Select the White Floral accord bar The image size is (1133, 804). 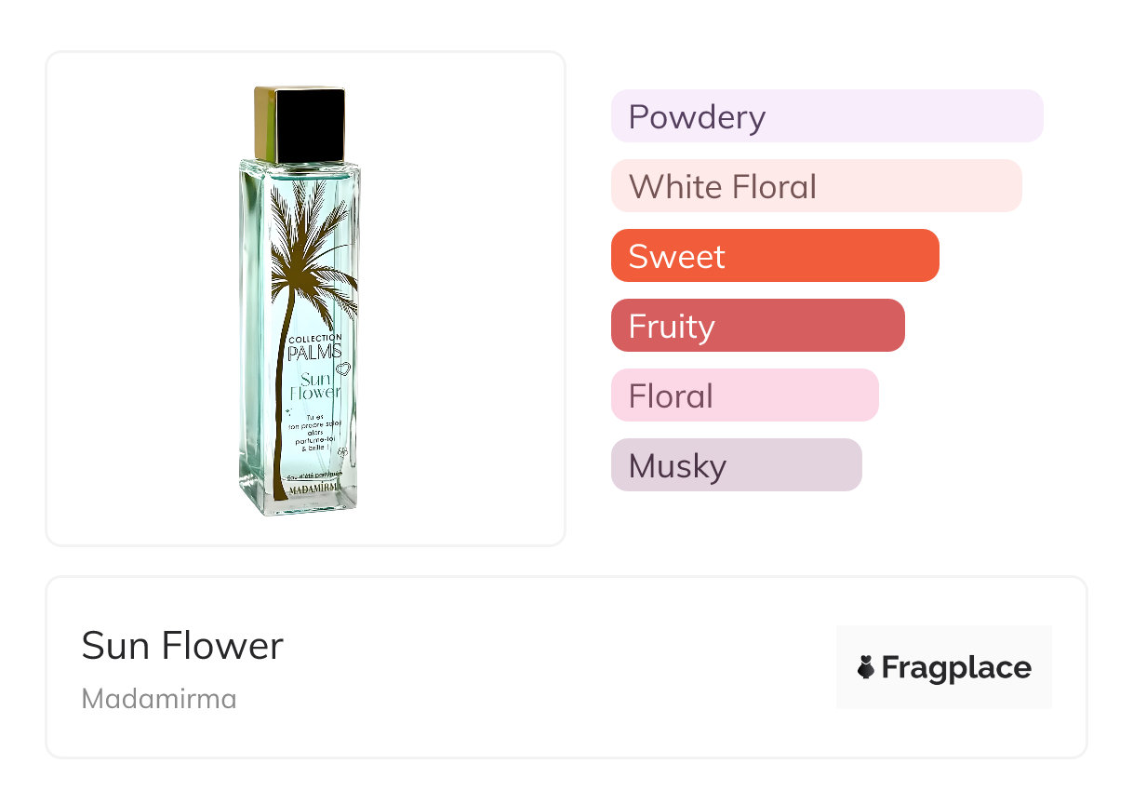pyautogui.click(x=816, y=186)
